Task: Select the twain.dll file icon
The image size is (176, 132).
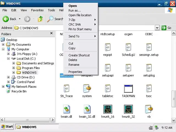Action: tap(67, 109)
